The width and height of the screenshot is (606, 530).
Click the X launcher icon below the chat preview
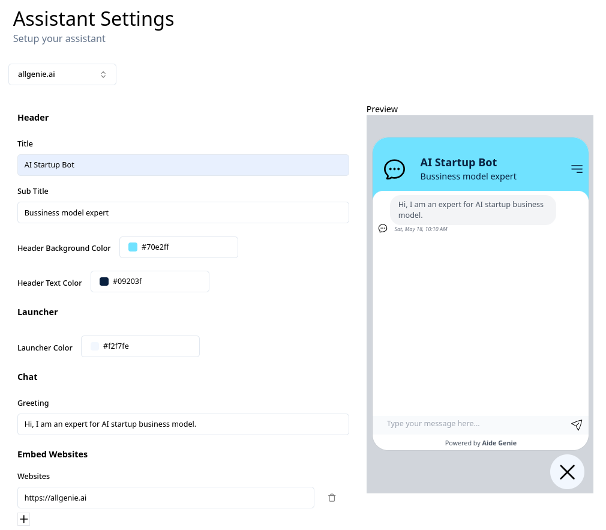pyautogui.click(x=567, y=472)
